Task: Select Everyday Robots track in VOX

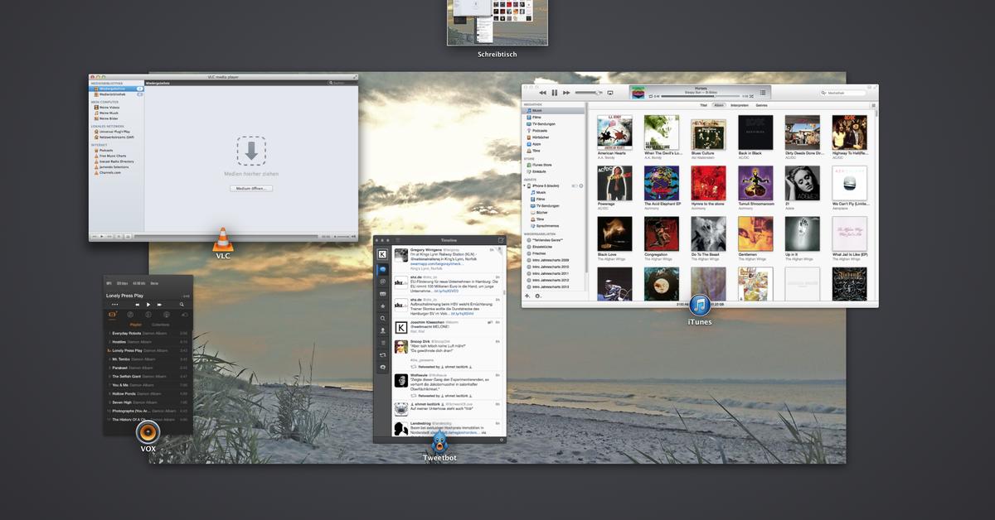Action: tap(148, 334)
